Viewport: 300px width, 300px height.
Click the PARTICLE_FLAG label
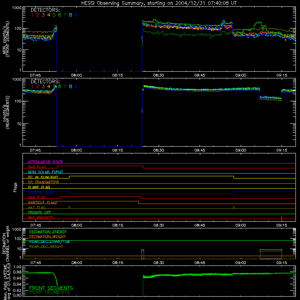pyautogui.click(x=42, y=202)
